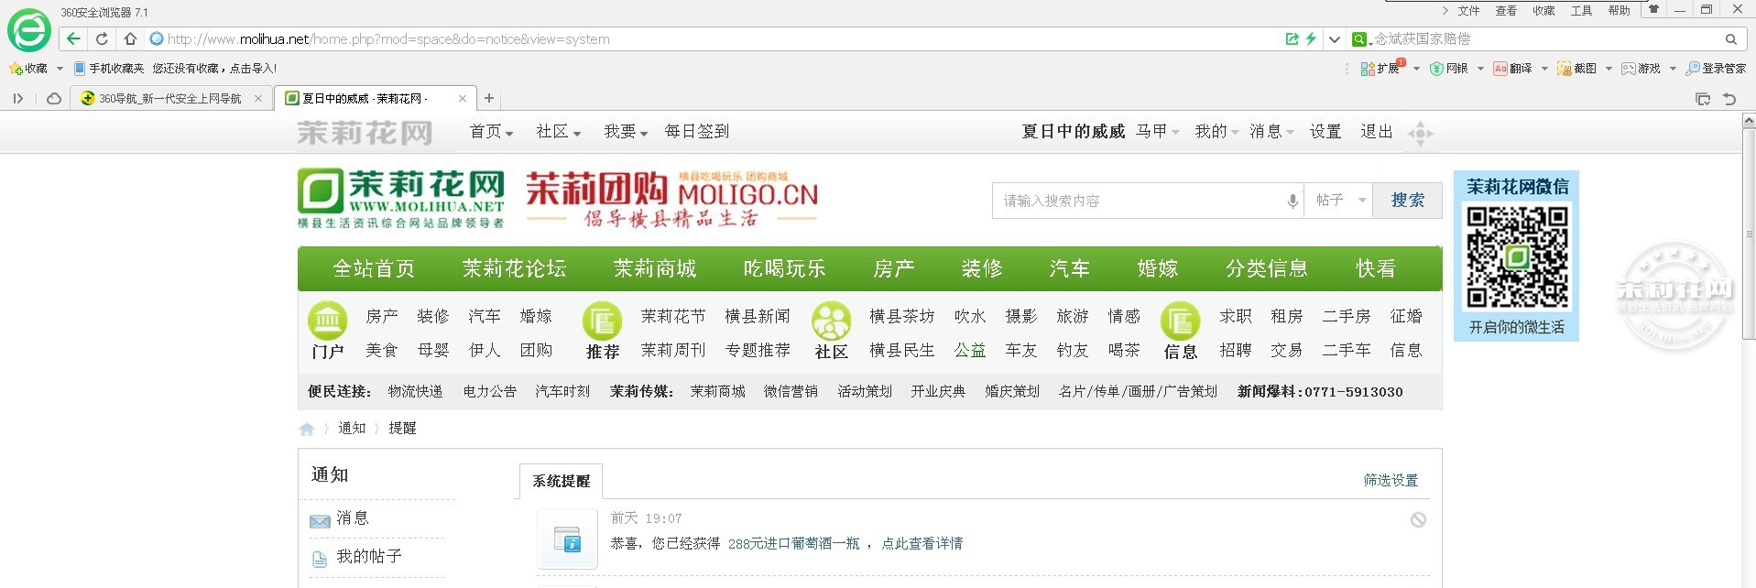Click the lightning speed mode icon
This screenshot has width=1756, height=588.
[1311, 38]
